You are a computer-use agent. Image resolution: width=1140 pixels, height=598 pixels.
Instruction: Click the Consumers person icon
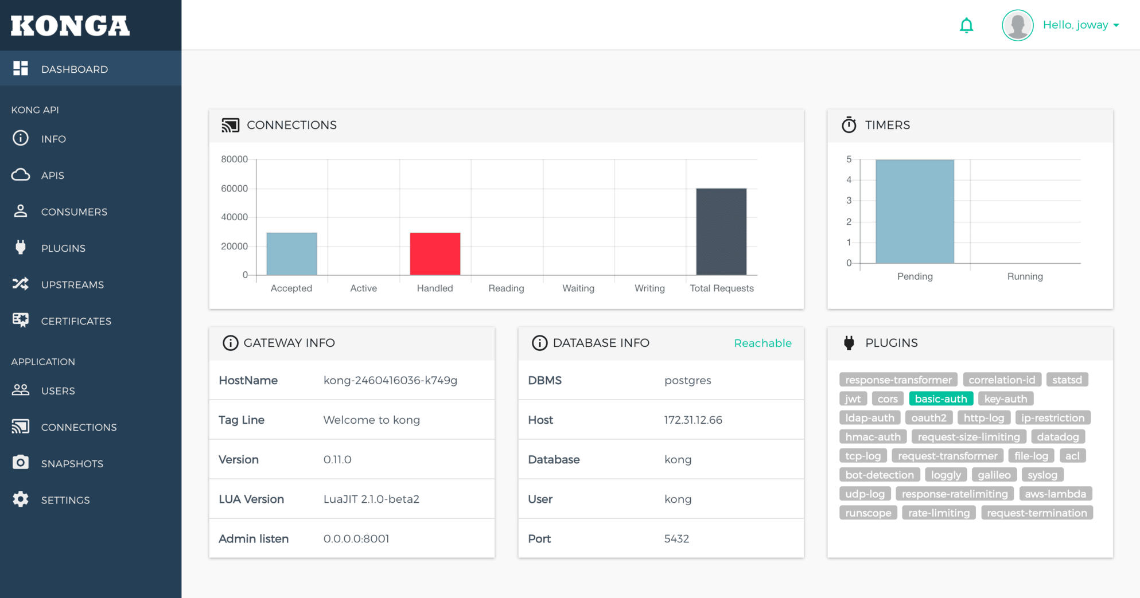pyautogui.click(x=21, y=211)
